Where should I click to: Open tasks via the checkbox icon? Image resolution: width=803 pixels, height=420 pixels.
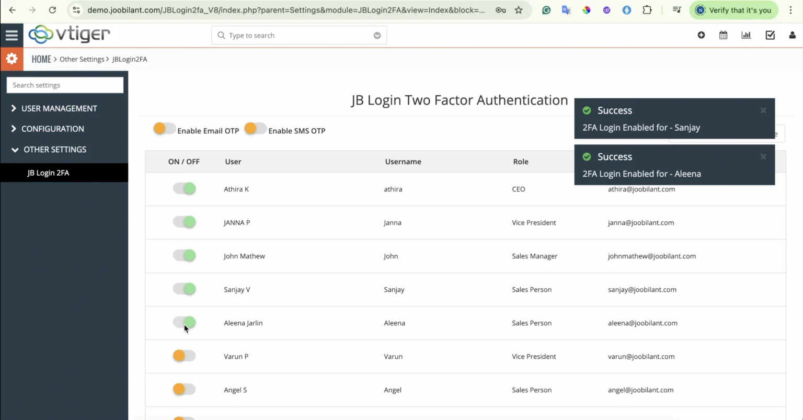click(x=770, y=35)
